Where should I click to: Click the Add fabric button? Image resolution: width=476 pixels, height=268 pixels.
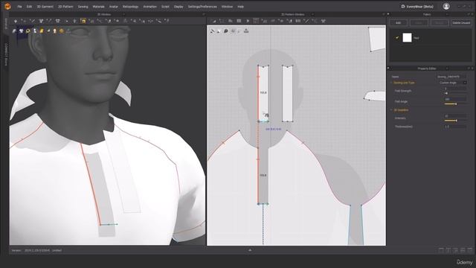point(398,23)
